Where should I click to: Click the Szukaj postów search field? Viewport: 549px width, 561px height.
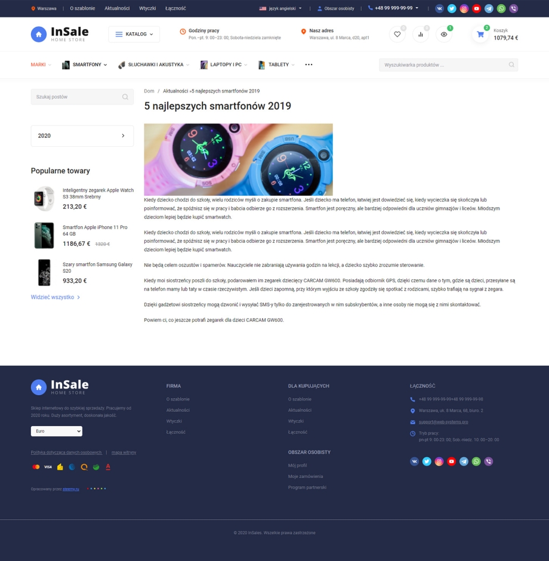[x=76, y=97]
